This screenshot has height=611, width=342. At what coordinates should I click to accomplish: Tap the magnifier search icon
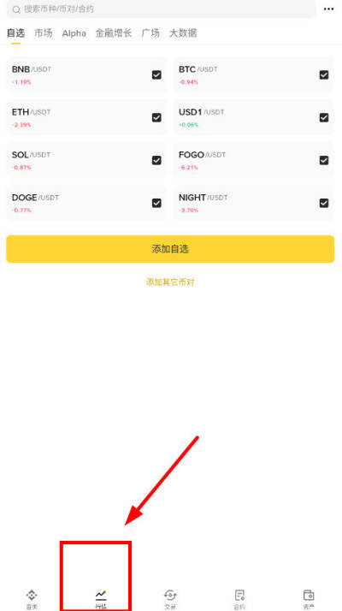(16, 9)
